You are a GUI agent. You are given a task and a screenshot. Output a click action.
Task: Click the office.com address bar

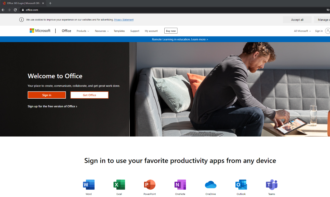click(169, 10)
